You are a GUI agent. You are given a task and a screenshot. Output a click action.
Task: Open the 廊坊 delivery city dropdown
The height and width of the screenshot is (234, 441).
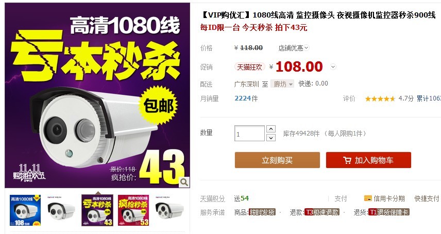click(x=282, y=84)
